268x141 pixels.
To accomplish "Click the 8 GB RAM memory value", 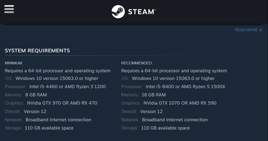I will (36, 95).
